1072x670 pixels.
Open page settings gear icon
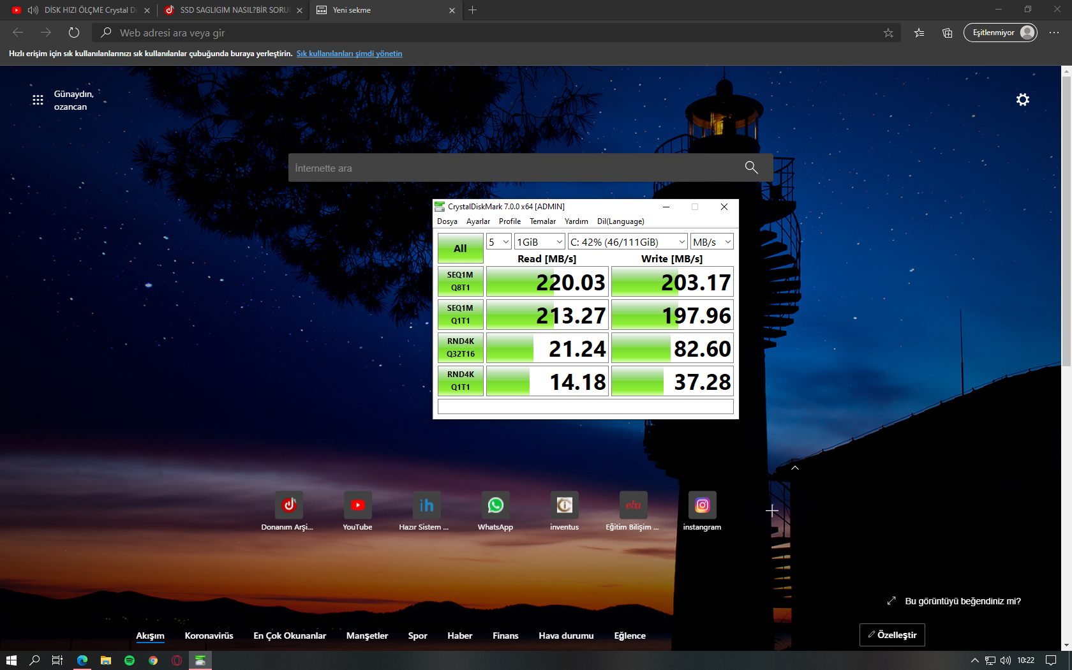pos(1022,100)
